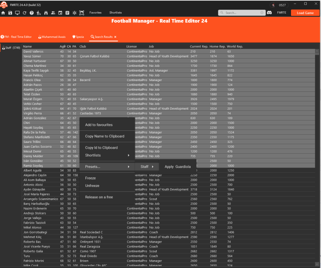Sort by Current Rep. column header
Screen dimensions: 321x268
(199, 46)
